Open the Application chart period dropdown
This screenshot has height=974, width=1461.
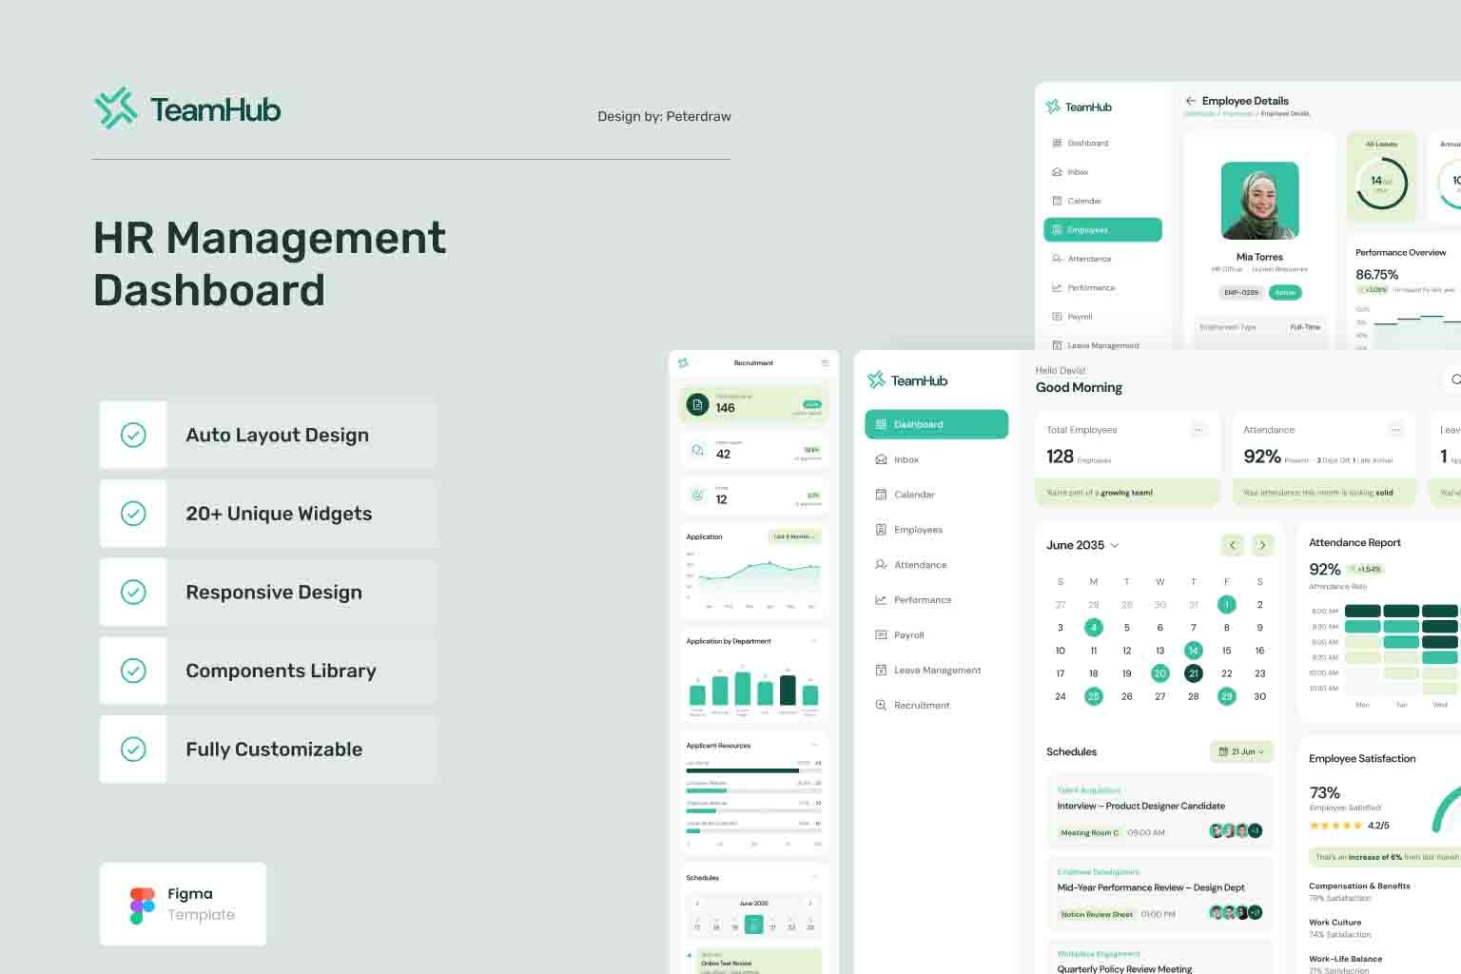[x=794, y=536]
